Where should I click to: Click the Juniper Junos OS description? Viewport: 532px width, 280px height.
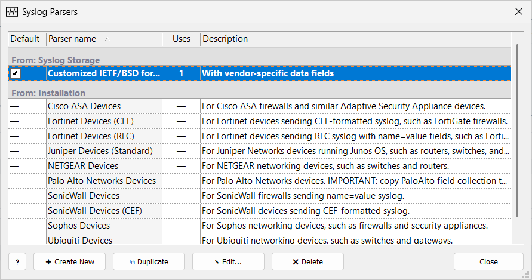(x=355, y=151)
